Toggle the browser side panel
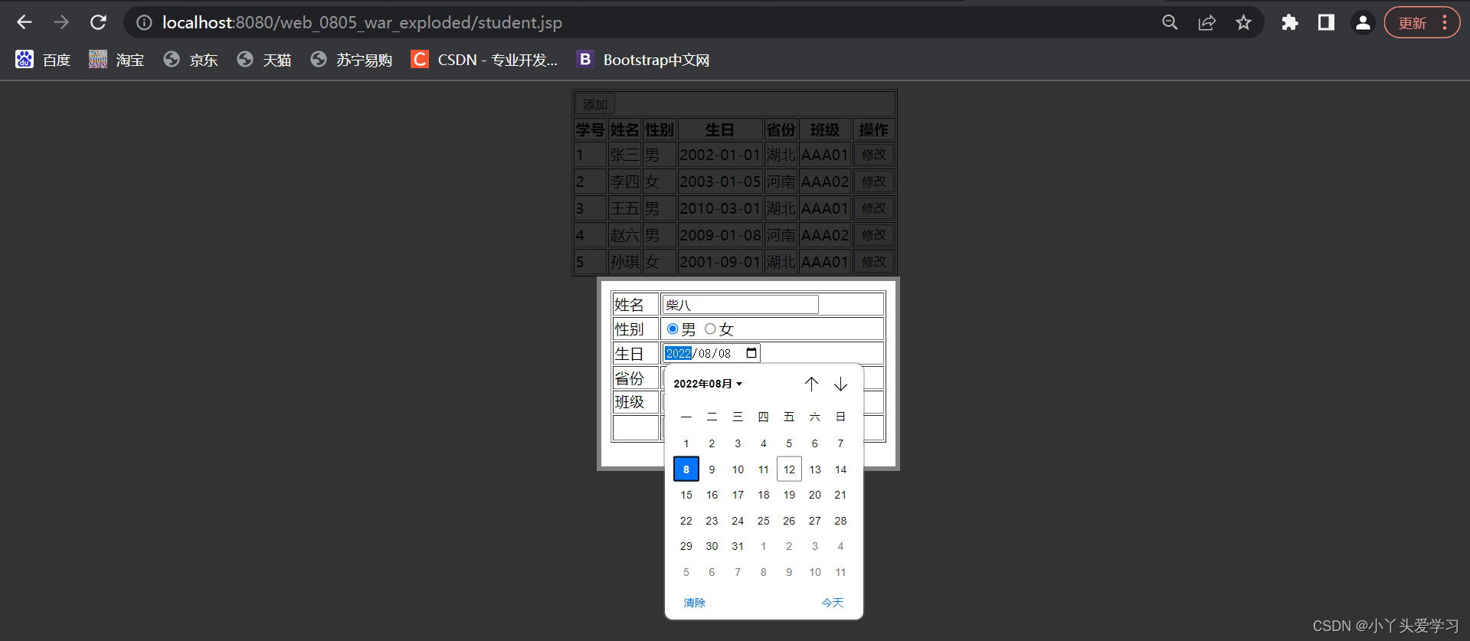1470x641 pixels. 1326,22
